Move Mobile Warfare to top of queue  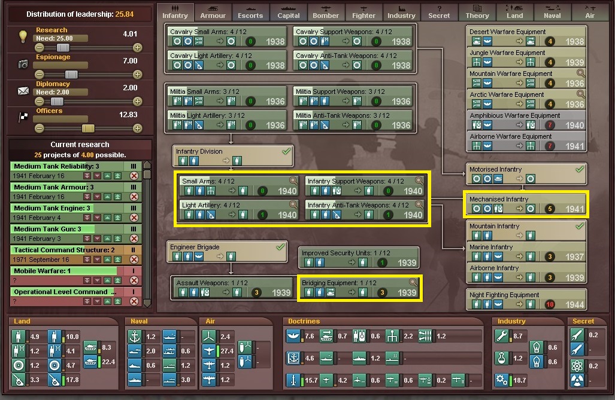[117, 280]
